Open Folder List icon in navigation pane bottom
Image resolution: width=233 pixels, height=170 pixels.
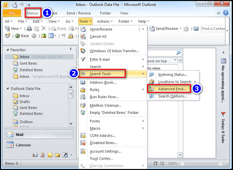tap(57, 155)
